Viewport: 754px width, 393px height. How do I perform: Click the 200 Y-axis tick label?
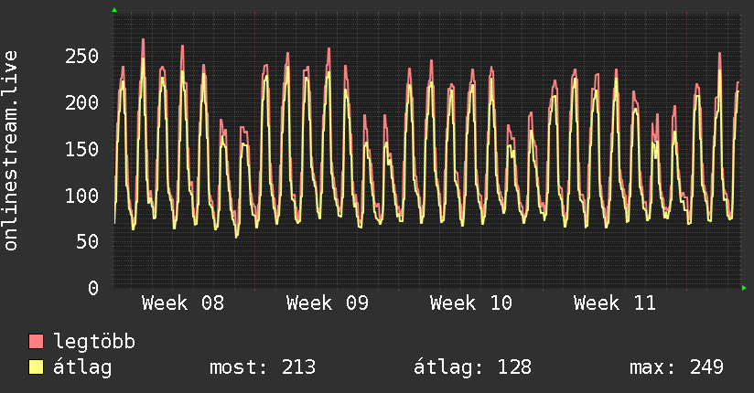click(x=81, y=103)
